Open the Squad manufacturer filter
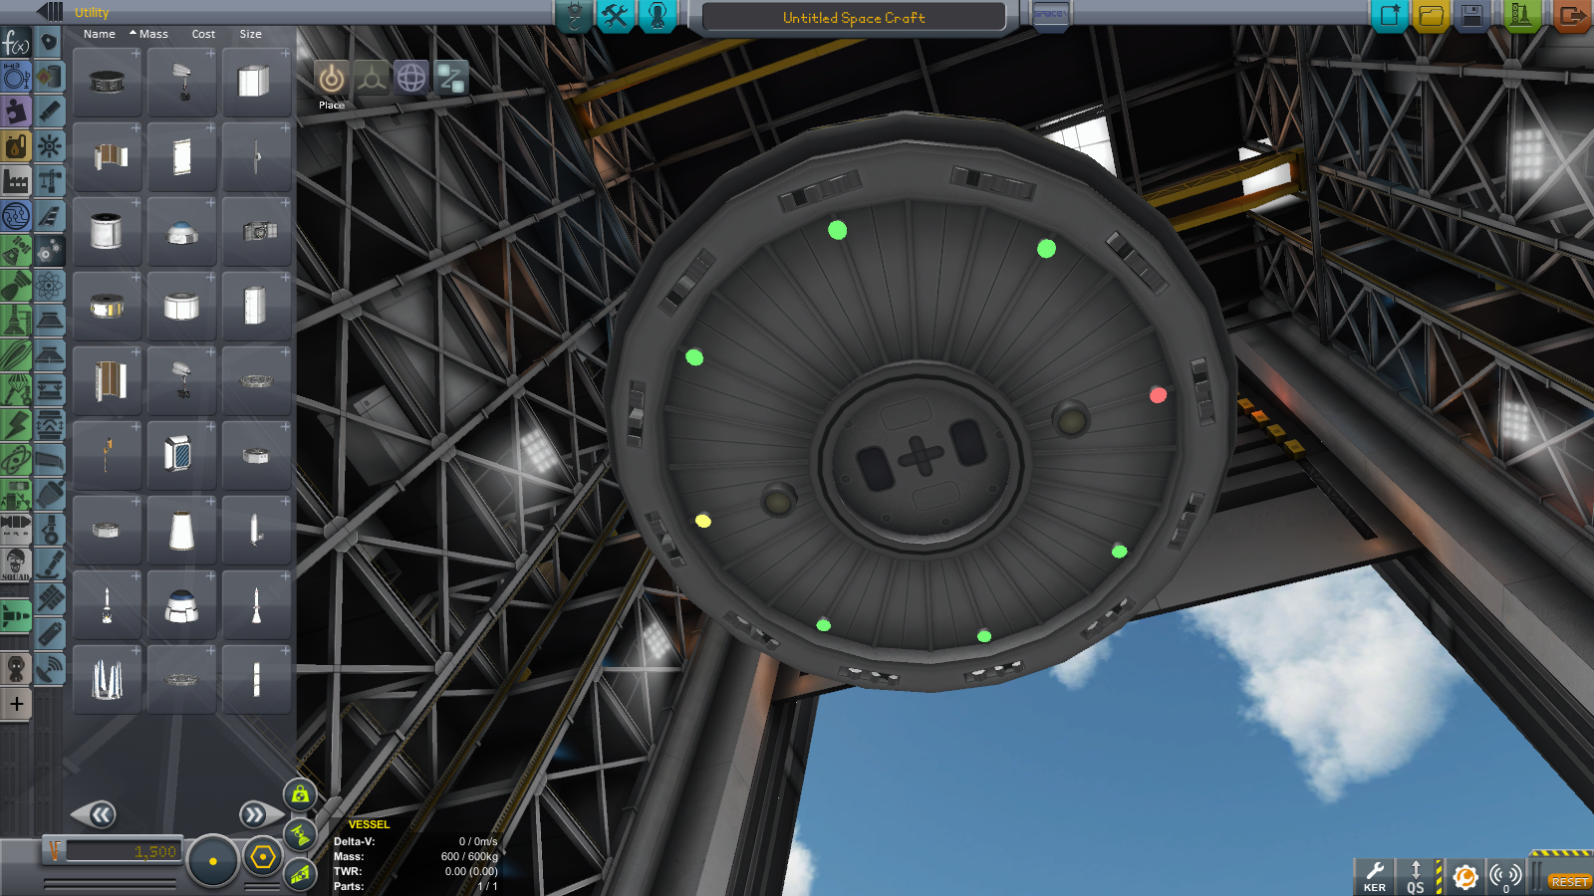 pyautogui.click(x=16, y=564)
